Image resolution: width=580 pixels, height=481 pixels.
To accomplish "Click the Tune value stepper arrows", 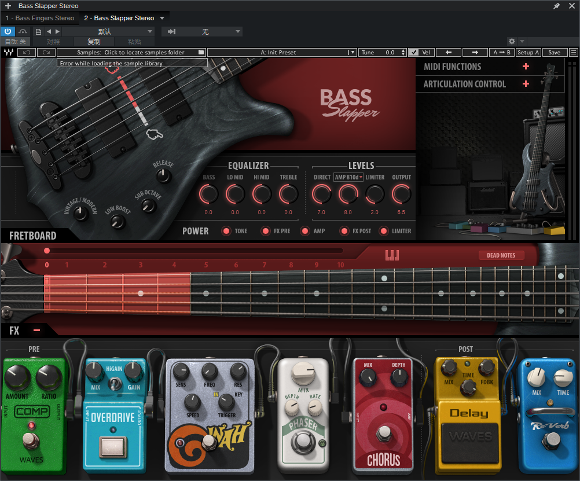I will 403,52.
